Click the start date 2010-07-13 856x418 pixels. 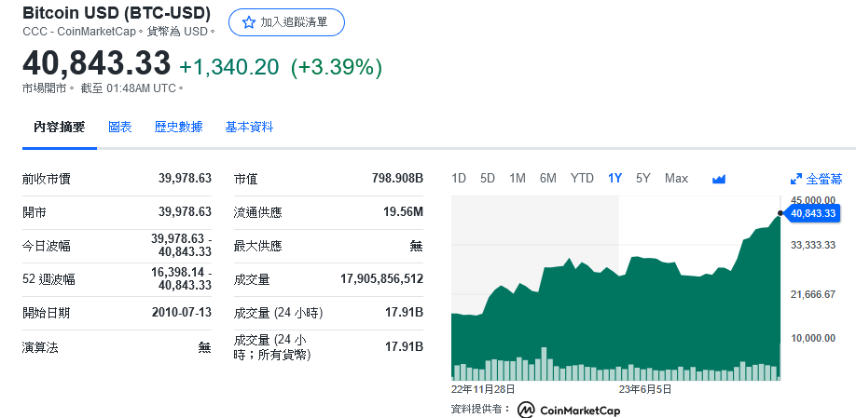181,313
